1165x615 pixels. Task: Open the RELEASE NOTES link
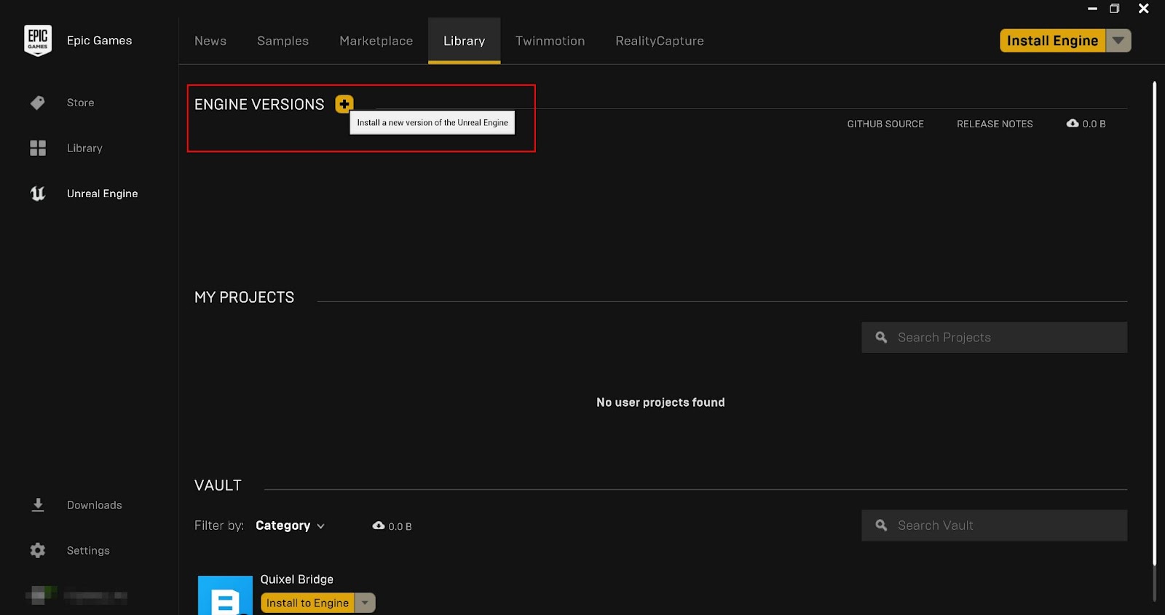(x=995, y=124)
